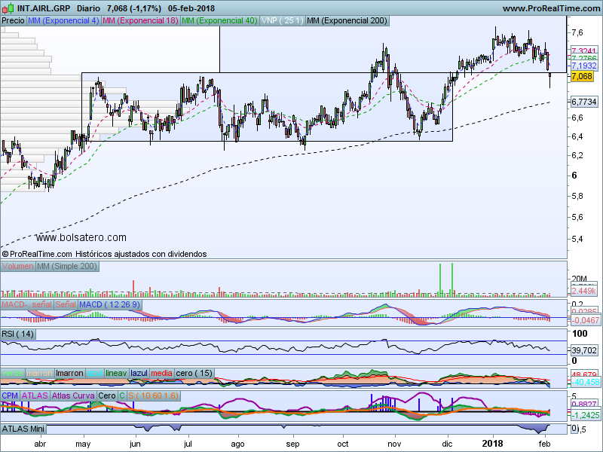603x452 pixels.
Task: Select the MM (Simple 200) volume label
Action: pos(68,267)
